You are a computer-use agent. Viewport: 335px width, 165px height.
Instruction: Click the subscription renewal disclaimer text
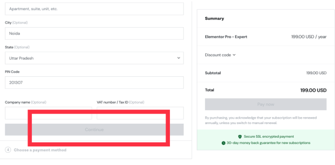[261, 120]
